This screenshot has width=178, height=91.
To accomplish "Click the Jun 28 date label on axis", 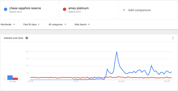I will [x=30, y=81].
